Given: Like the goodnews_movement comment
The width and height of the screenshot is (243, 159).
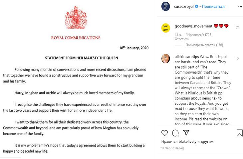Looking at the screenshot, I should pyautogui.click(x=237, y=28).
